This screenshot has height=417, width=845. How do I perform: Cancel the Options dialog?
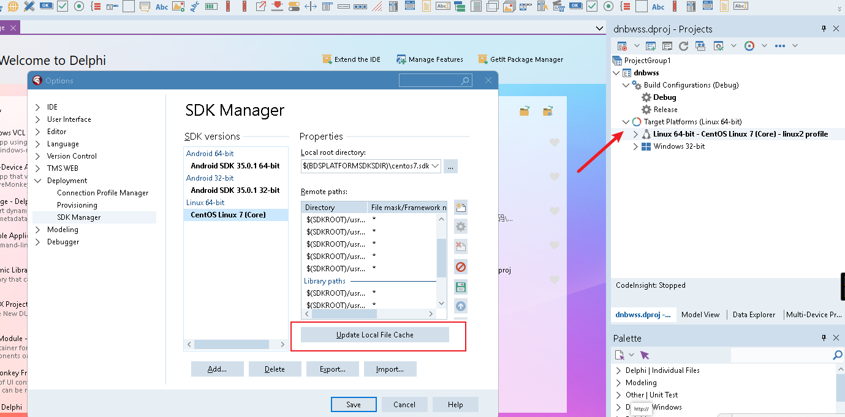(404, 404)
